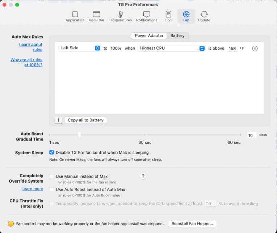
Task: Open the Highest CPU sensor dropdown
Action: pos(171,48)
